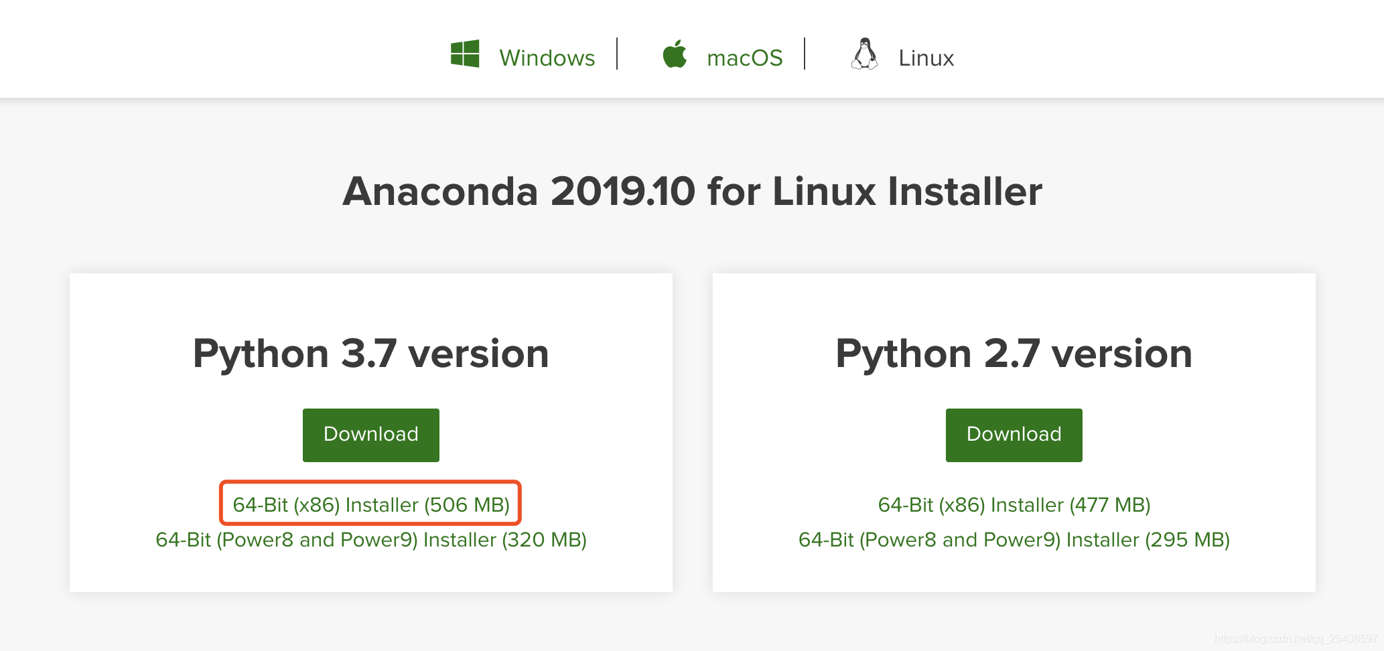Click the Linux penguin icon
Image resolution: width=1384 pixels, height=651 pixels.
(865, 54)
